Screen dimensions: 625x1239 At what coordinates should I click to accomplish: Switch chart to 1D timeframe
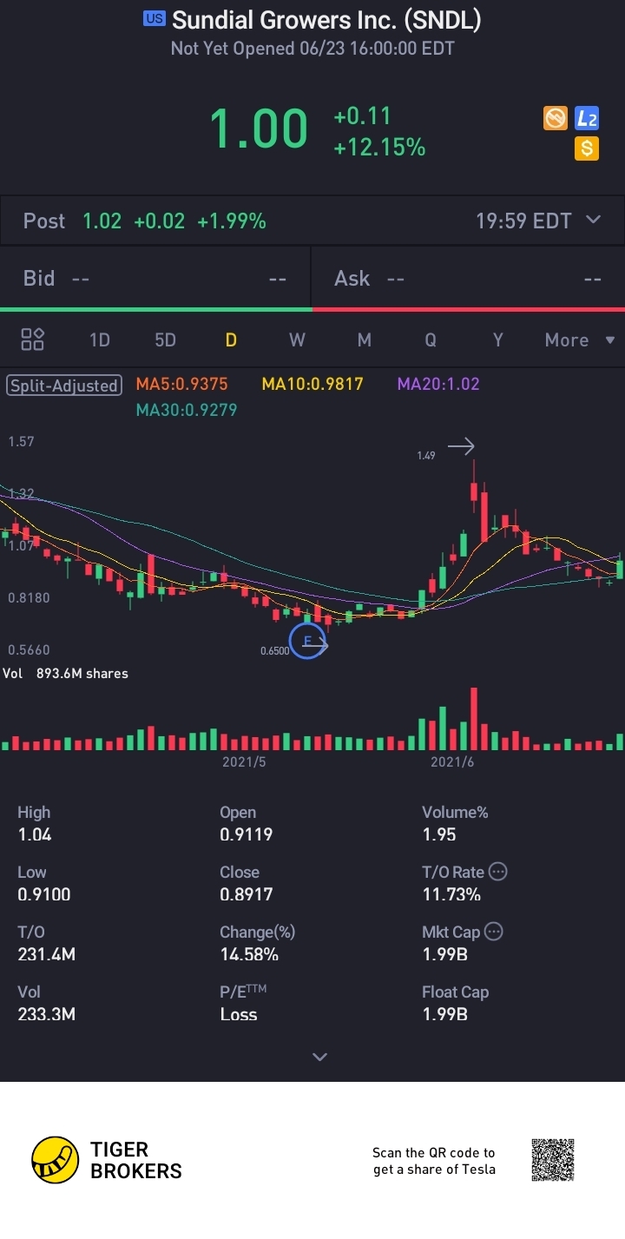[x=100, y=339]
